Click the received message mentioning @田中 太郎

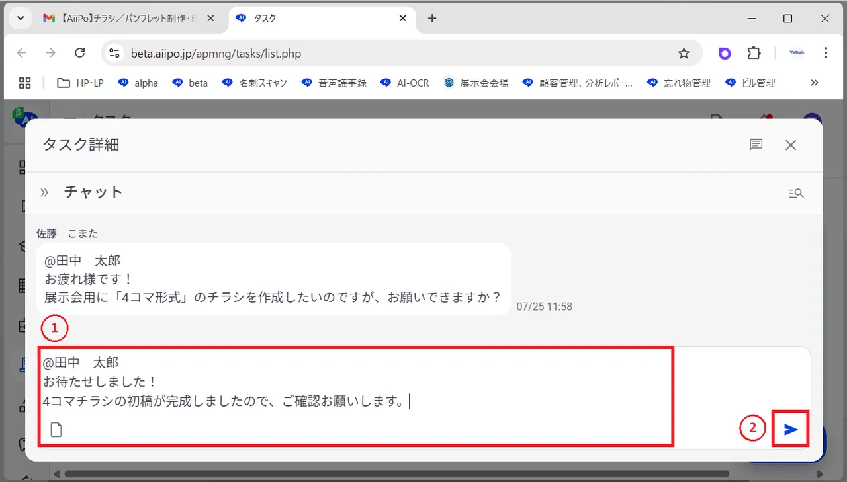273,279
